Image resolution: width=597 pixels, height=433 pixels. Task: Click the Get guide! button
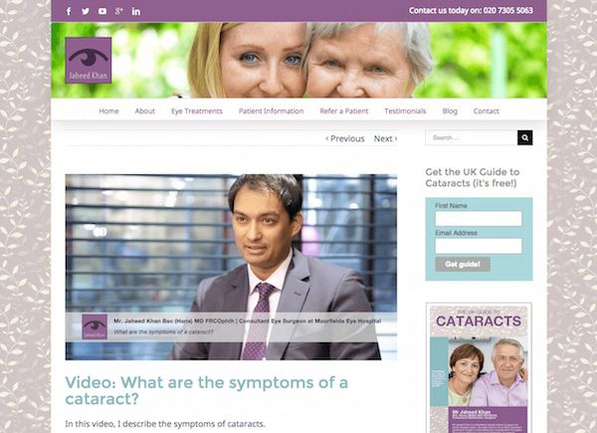(463, 264)
